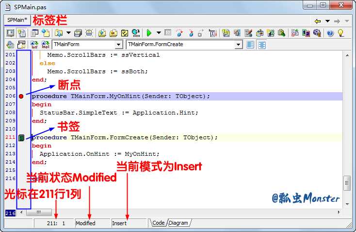Image resolution: width=356 pixels, height=232 pixels.
Task: Click the vertical scrollbar up arrow
Action: point(347,55)
